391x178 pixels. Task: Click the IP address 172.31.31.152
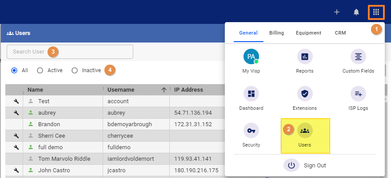[193, 124]
